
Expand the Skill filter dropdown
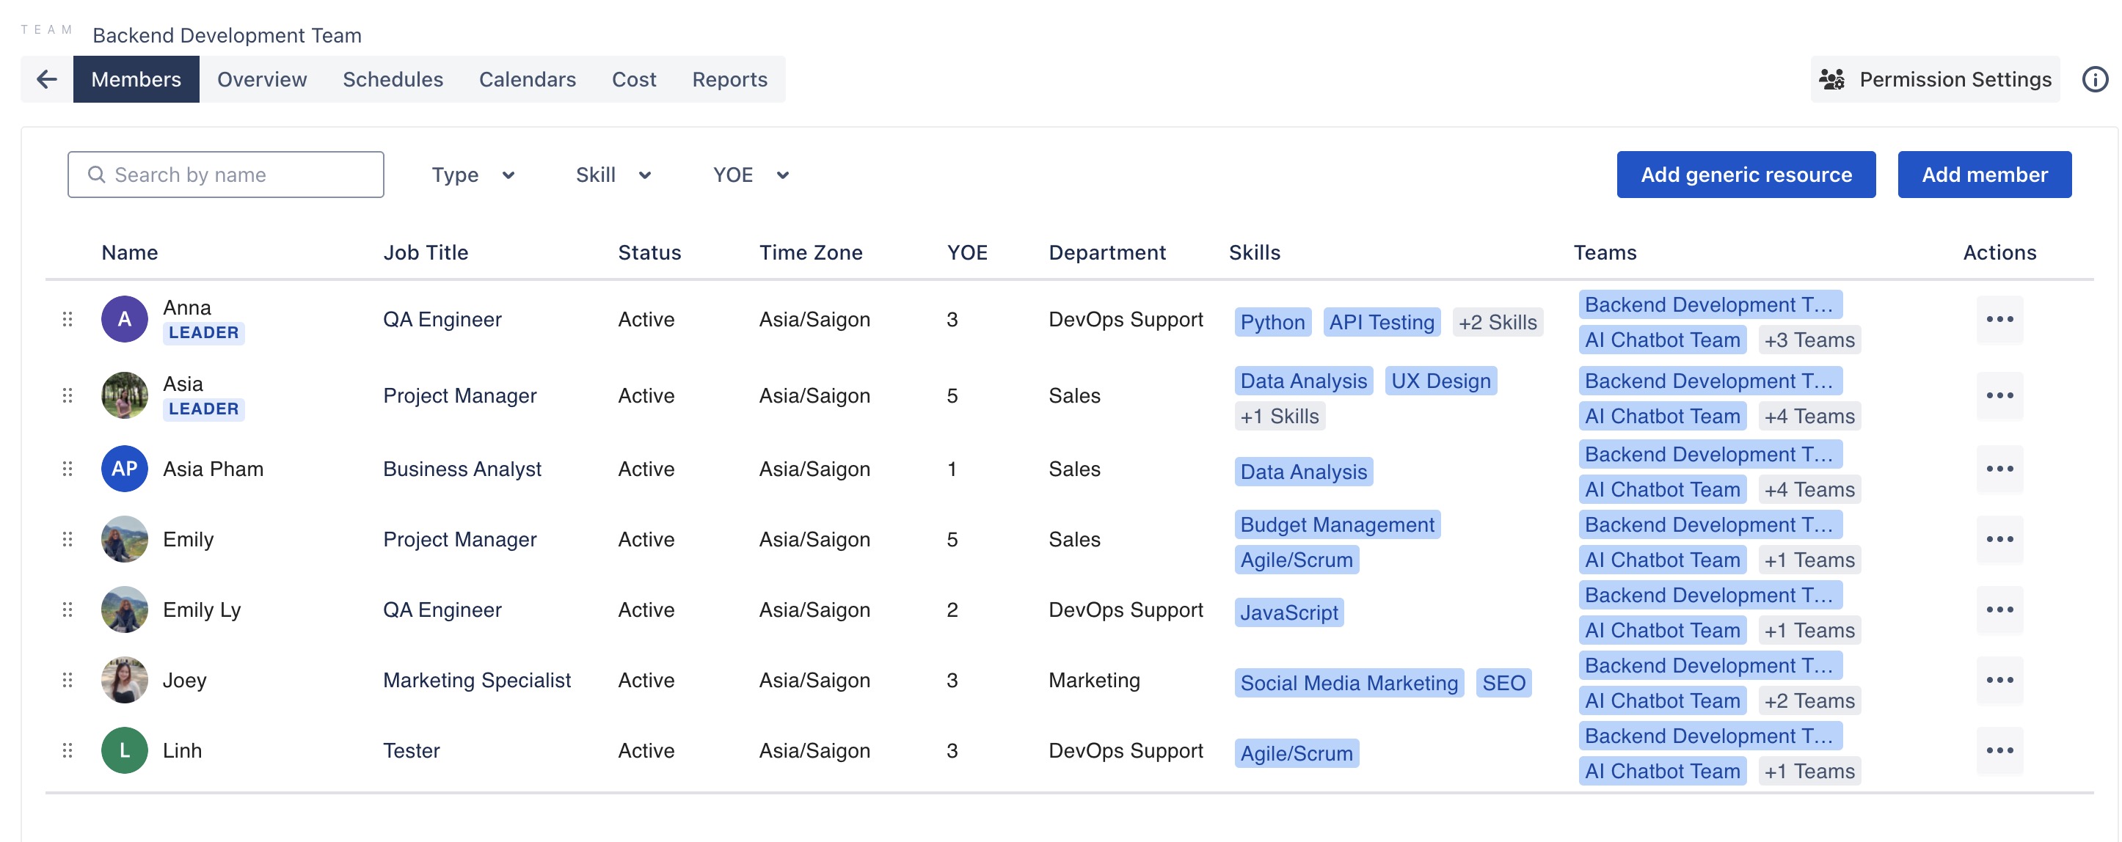[x=613, y=175]
